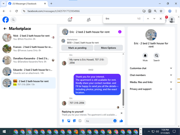Open the volume icon in system tray
This screenshot has height=135, width=180.
157,131
